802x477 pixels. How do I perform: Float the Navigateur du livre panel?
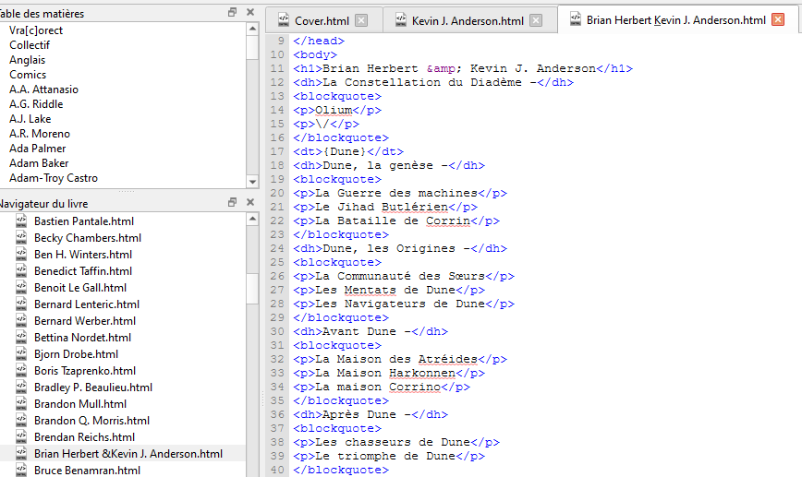coord(232,202)
